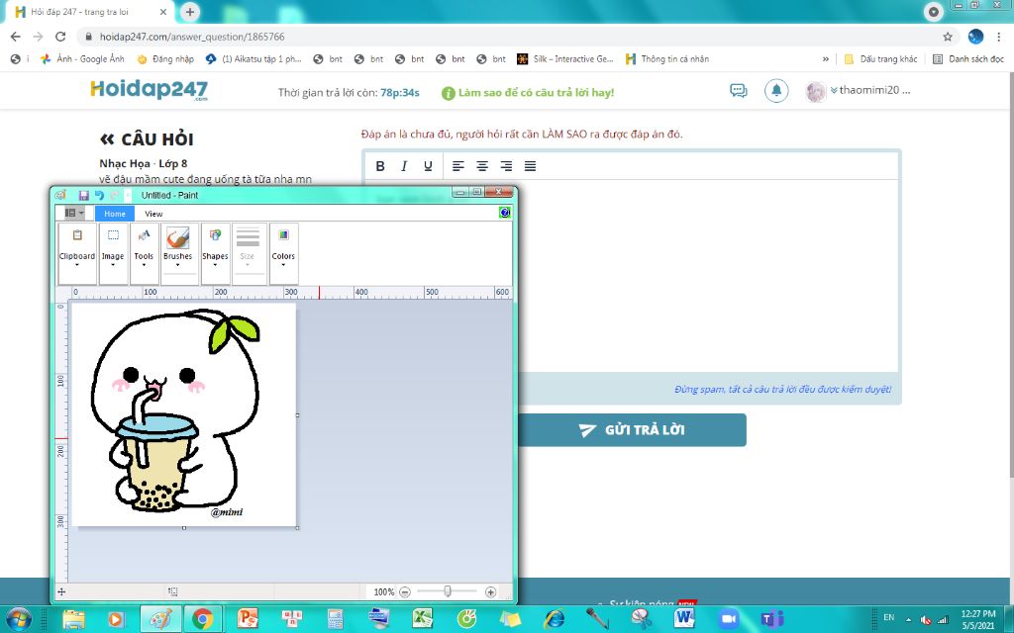Open Paint quick access toolbar customize arrow

pos(128,195)
